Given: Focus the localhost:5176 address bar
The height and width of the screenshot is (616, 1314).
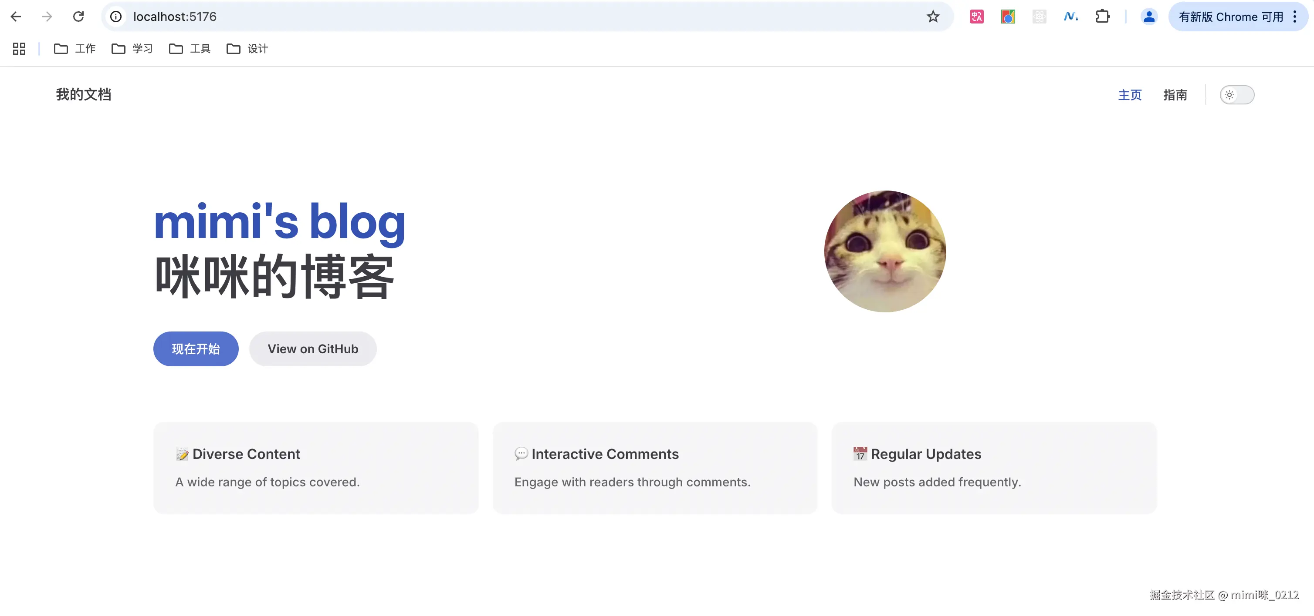Looking at the screenshot, I should point(459,17).
